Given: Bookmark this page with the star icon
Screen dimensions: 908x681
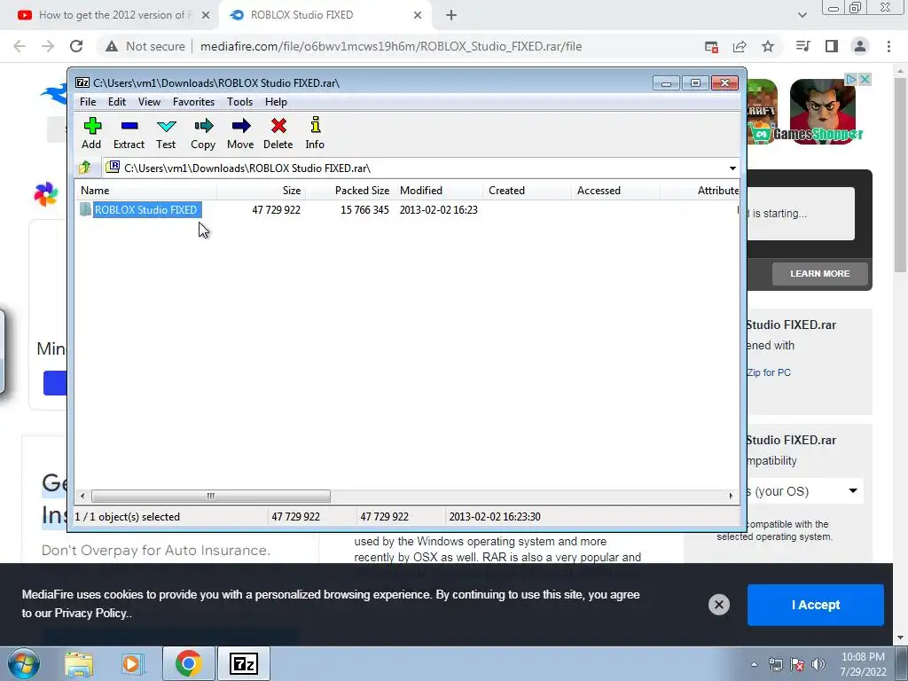Looking at the screenshot, I should point(768,46).
